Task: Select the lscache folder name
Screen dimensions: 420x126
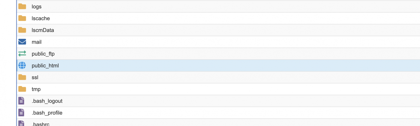Action: [x=41, y=18]
